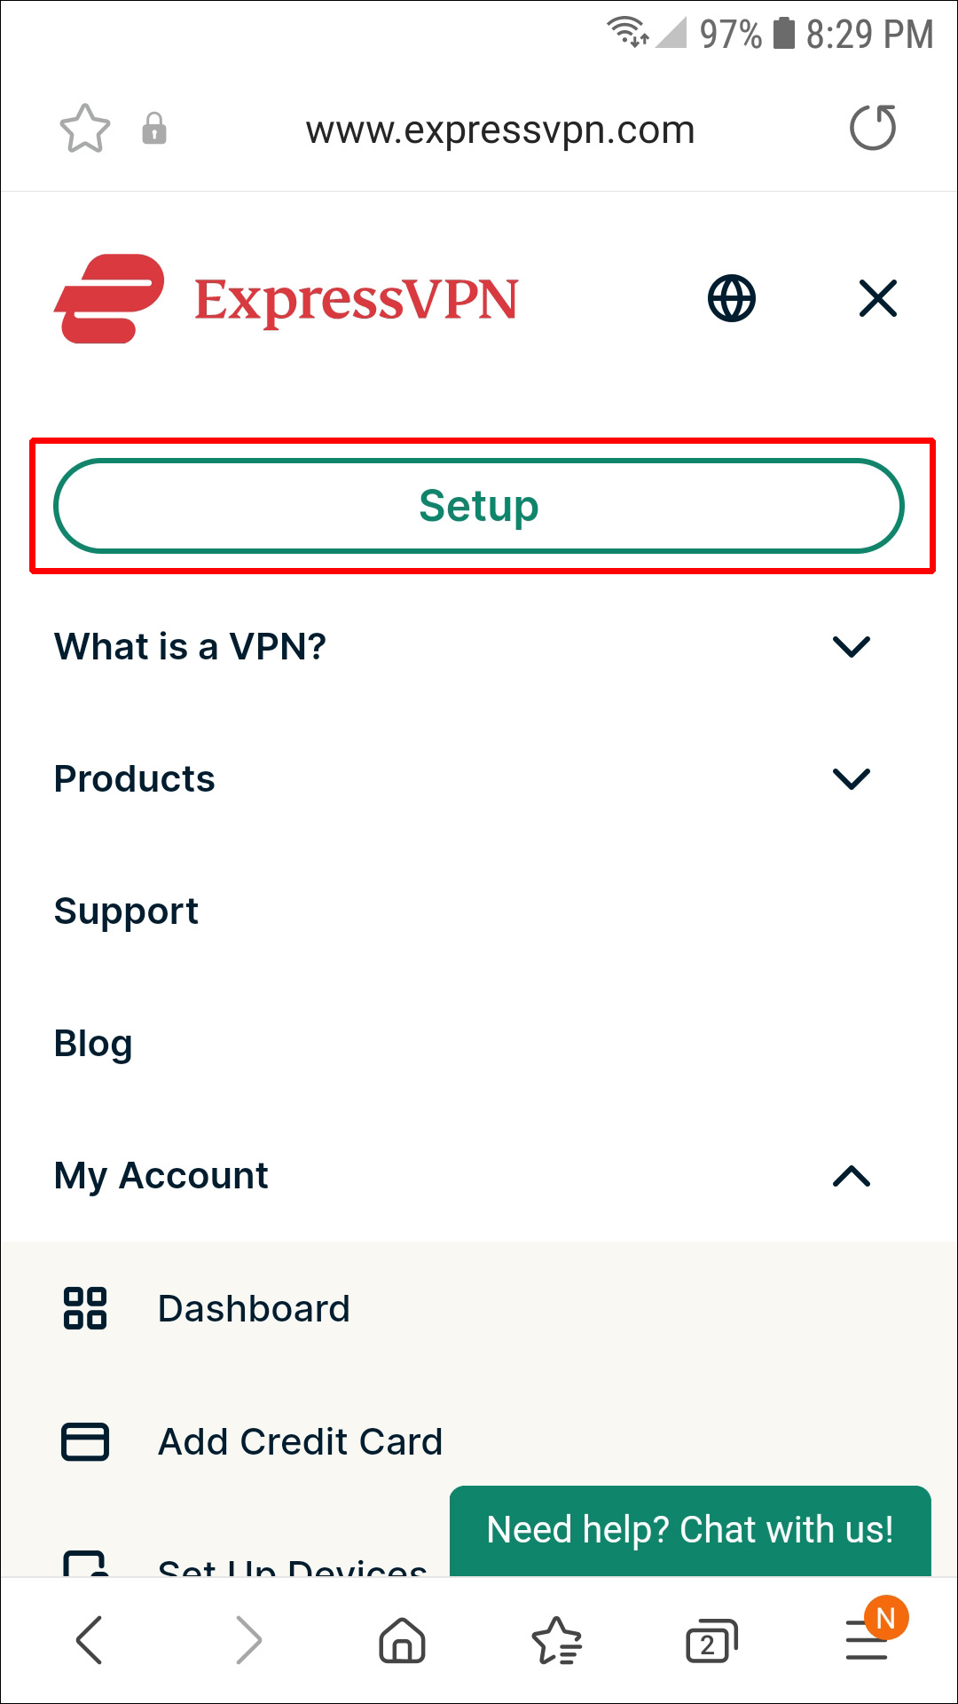Open the tabs switcher showing 2 tabs
Image resolution: width=958 pixels, height=1704 pixels.
(x=711, y=1641)
